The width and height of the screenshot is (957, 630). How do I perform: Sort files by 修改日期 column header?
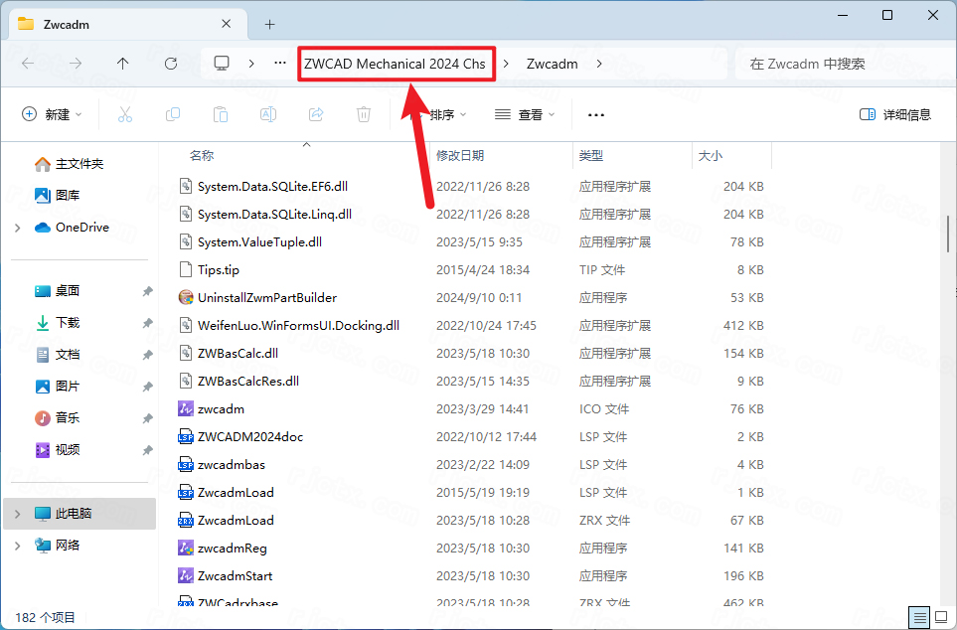click(x=460, y=155)
